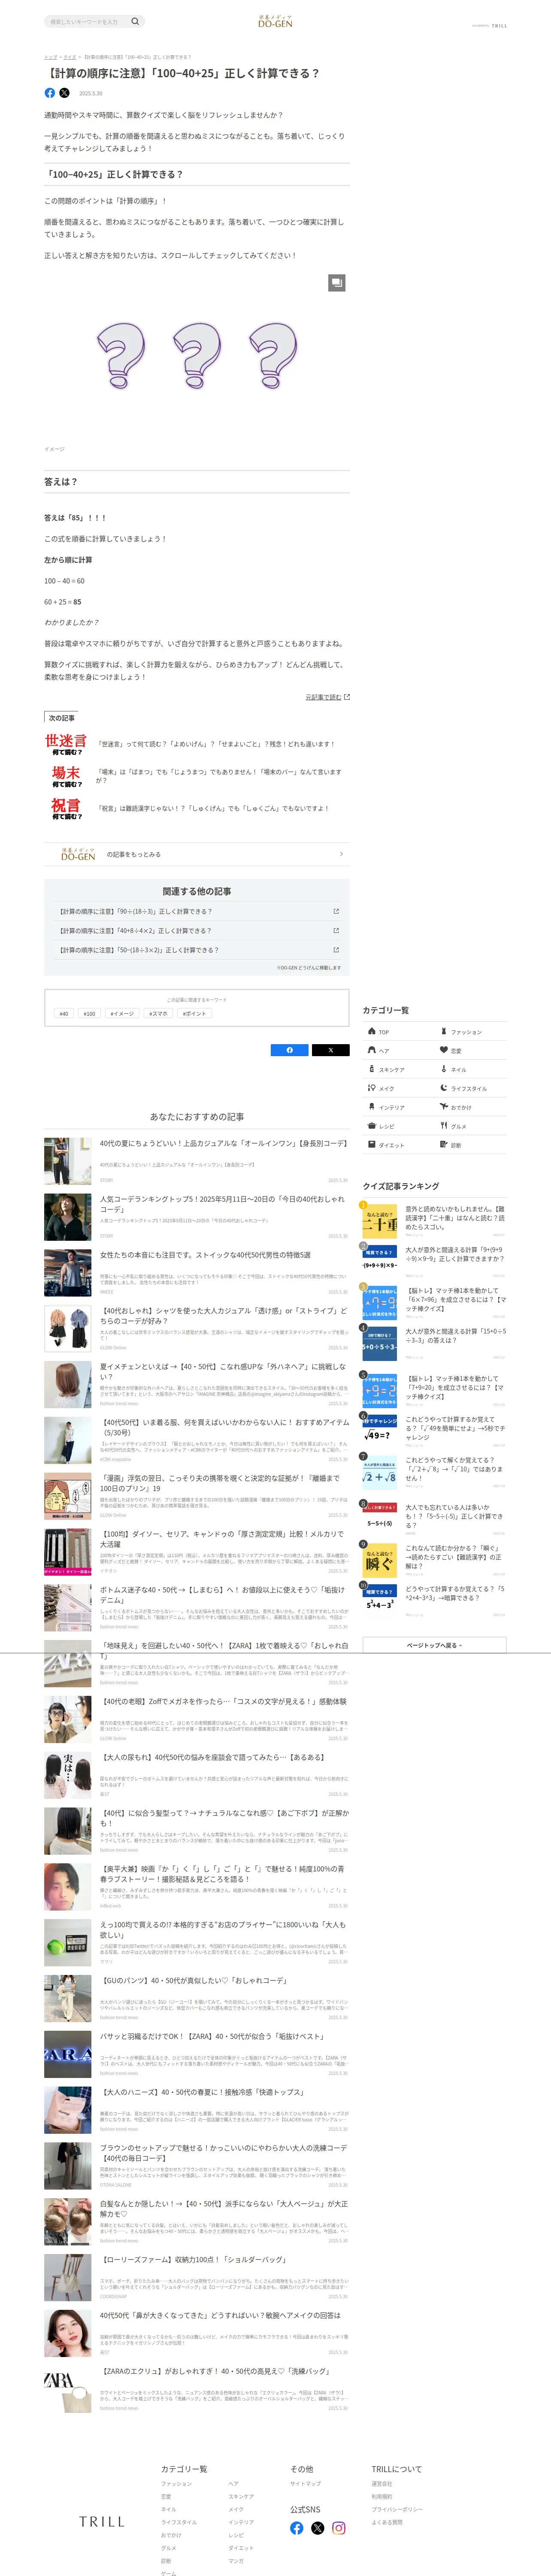Share via the X icon under the article title
The width and height of the screenshot is (551, 2576).
pos(64,93)
